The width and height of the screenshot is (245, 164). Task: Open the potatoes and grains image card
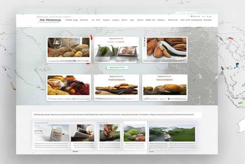pyautogui.click(x=69, y=50)
